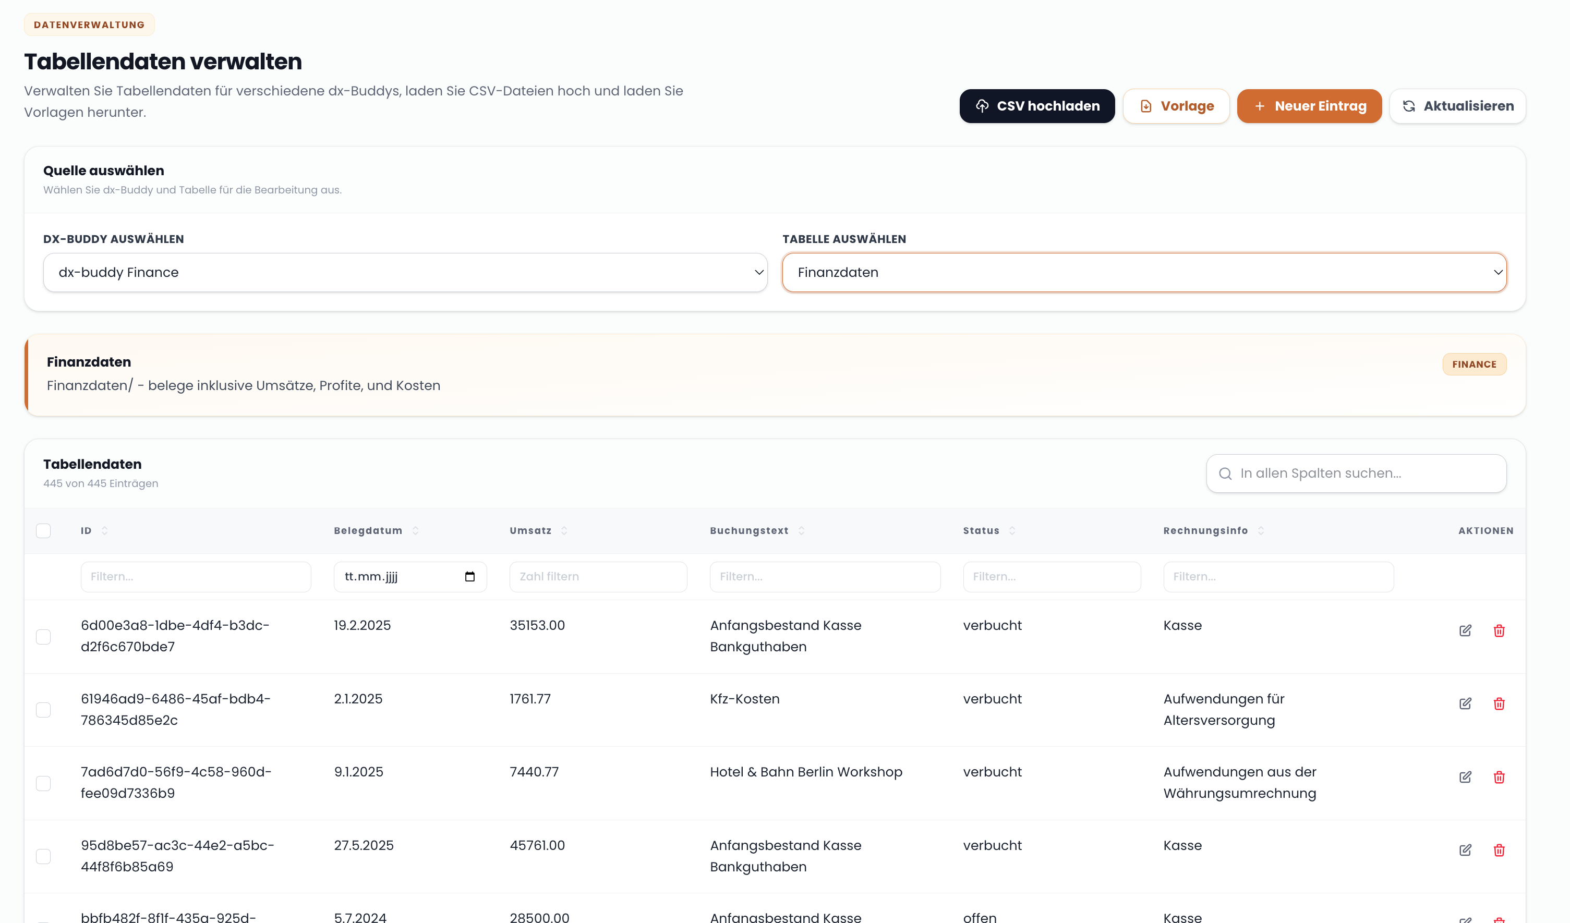Viewport: 1570px width, 923px height.
Task: Click Aktualisieren to refresh data
Action: pos(1457,106)
